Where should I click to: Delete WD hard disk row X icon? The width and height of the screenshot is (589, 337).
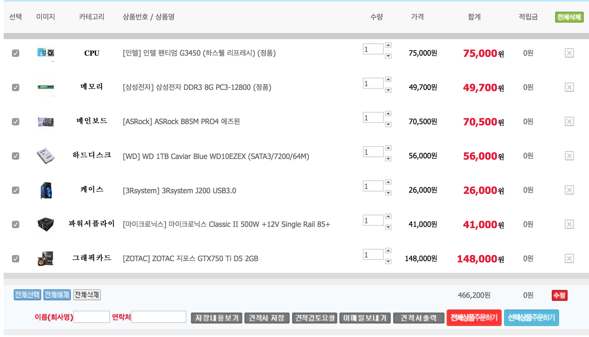[x=569, y=156]
